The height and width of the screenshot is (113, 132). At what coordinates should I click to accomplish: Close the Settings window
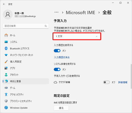pos(128,3)
